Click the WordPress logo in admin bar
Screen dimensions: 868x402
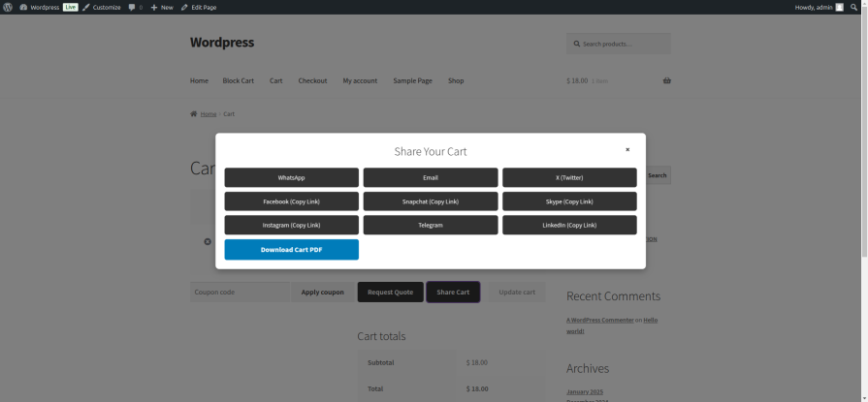click(x=8, y=7)
